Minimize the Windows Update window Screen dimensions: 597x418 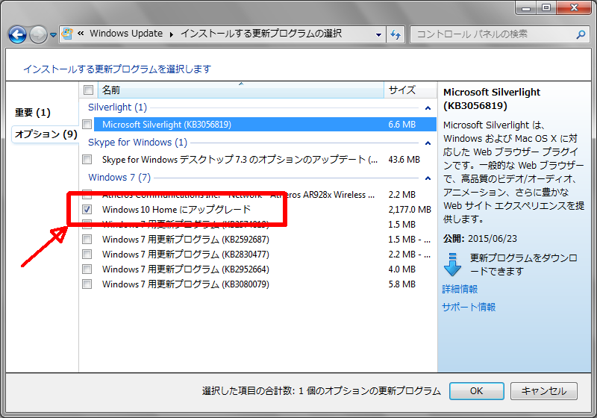click(x=526, y=7)
